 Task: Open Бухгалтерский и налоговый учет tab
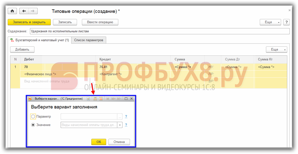click(x=40, y=40)
